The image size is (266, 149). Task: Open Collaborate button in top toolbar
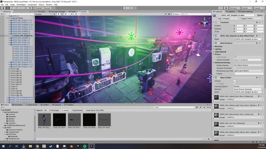220,8
